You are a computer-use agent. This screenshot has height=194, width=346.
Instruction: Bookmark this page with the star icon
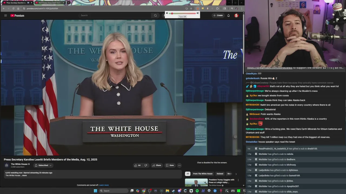[191, 8]
